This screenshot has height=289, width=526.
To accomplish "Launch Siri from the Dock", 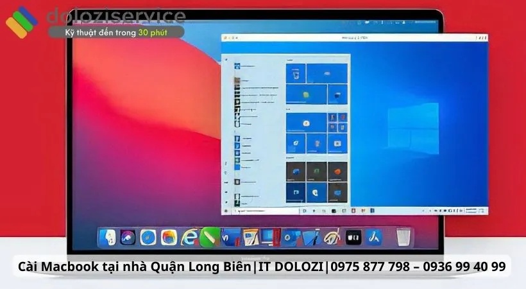I will pos(128,238).
